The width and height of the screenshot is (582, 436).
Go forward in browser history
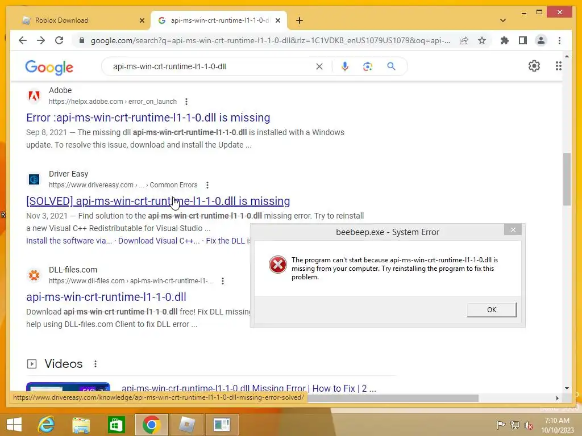(41, 40)
